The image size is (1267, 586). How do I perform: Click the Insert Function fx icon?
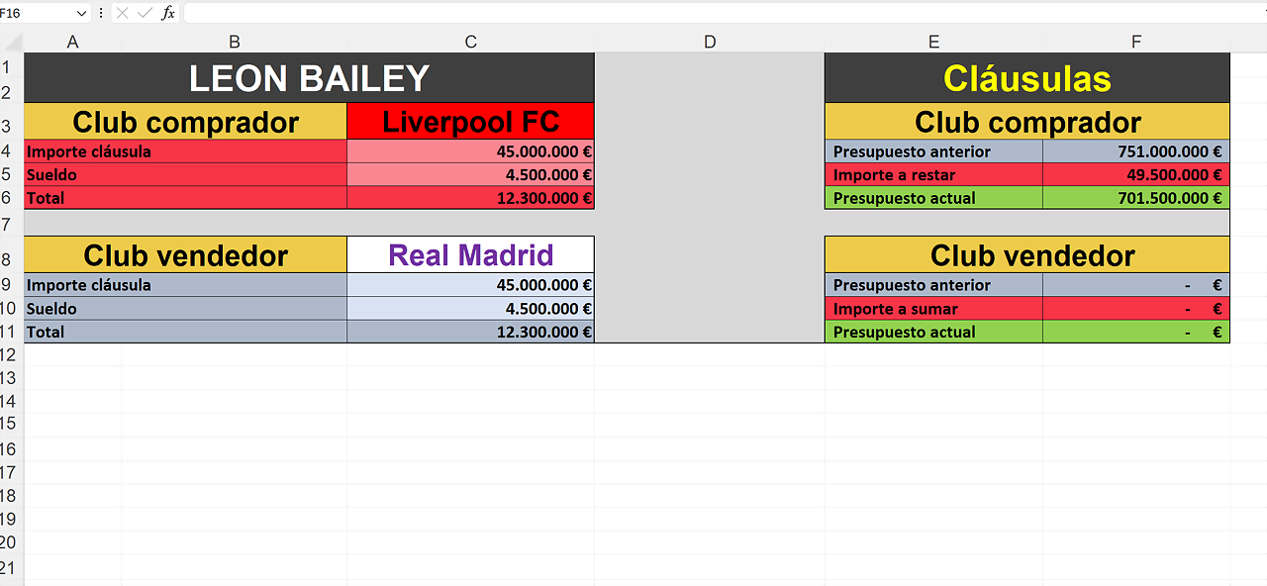coord(168,13)
